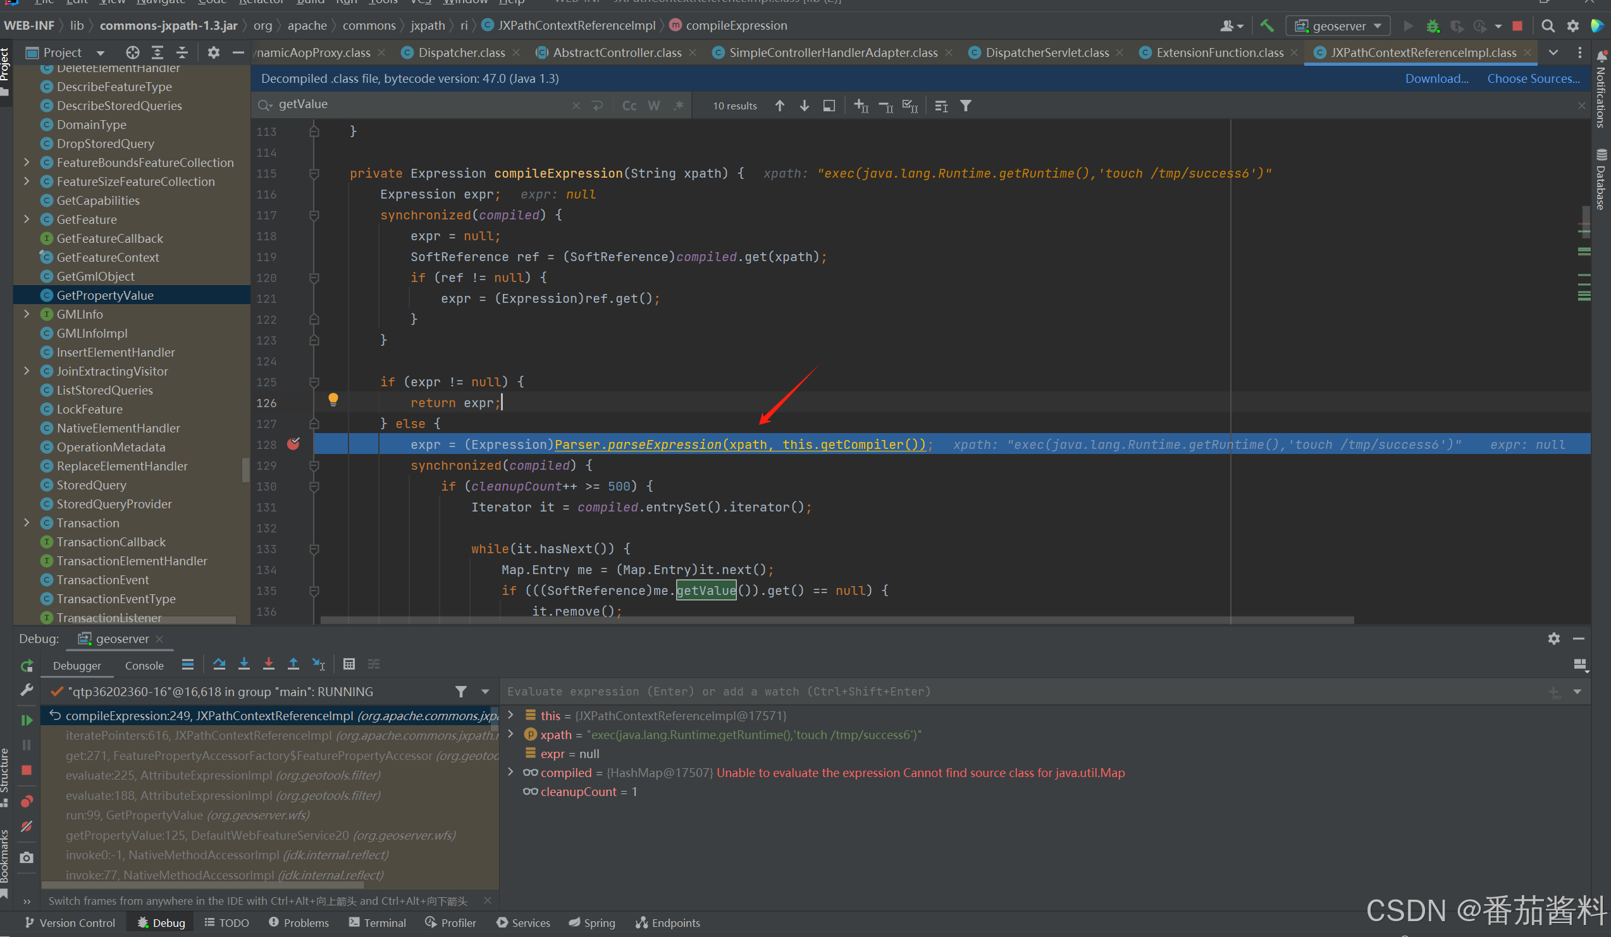Go to previous search occurrence
The height and width of the screenshot is (937, 1611).
pos(779,106)
